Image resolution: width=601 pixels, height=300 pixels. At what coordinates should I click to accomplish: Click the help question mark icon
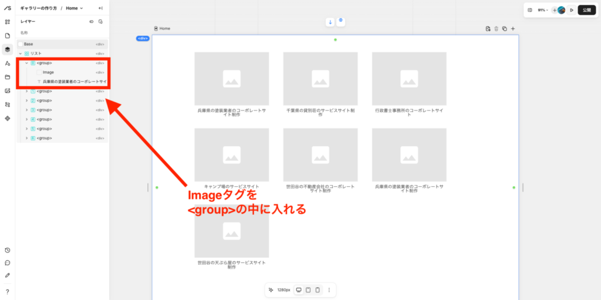coord(8,291)
